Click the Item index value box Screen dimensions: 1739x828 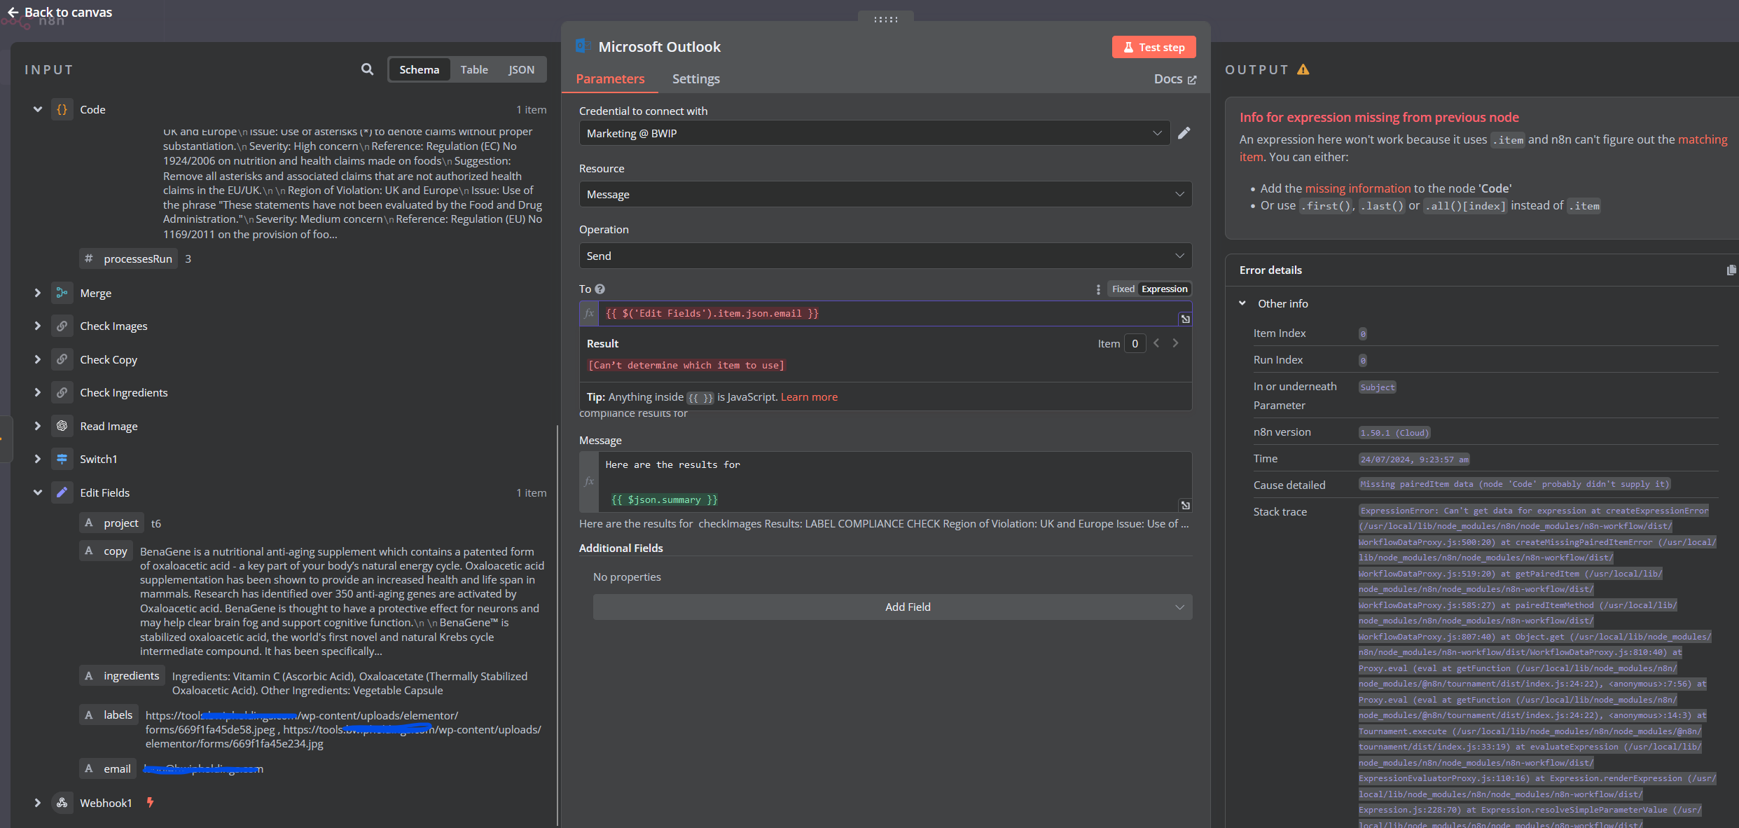[x=1135, y=343]
